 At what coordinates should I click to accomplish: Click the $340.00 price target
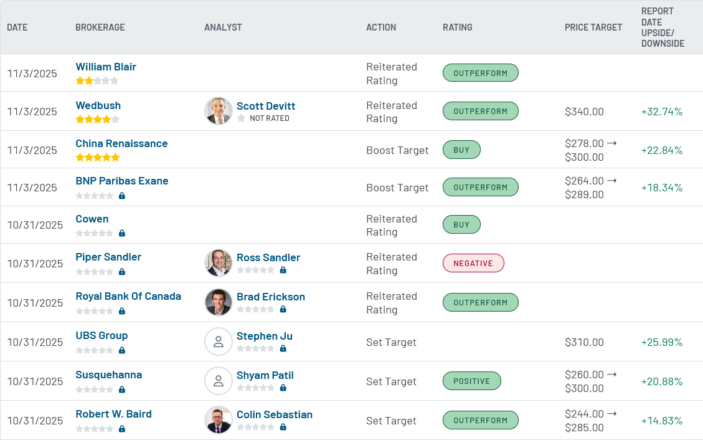(x=584, y=112)
